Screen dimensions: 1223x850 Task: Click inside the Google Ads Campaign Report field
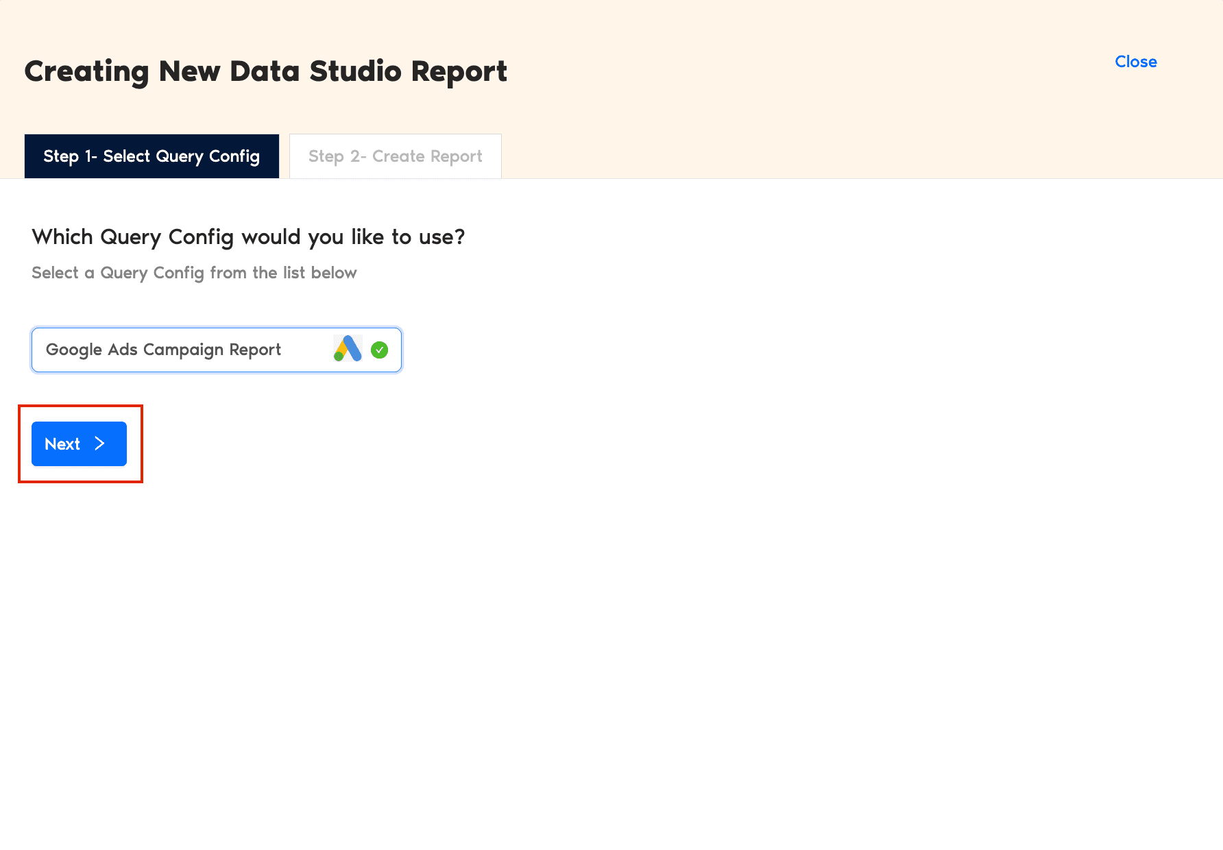[x=165, y=350]
